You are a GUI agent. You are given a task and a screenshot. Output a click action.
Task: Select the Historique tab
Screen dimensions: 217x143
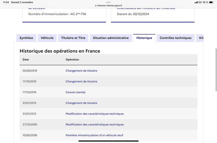pos(144,38)
